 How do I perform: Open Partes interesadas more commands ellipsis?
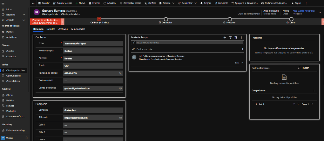click(314, 68)
